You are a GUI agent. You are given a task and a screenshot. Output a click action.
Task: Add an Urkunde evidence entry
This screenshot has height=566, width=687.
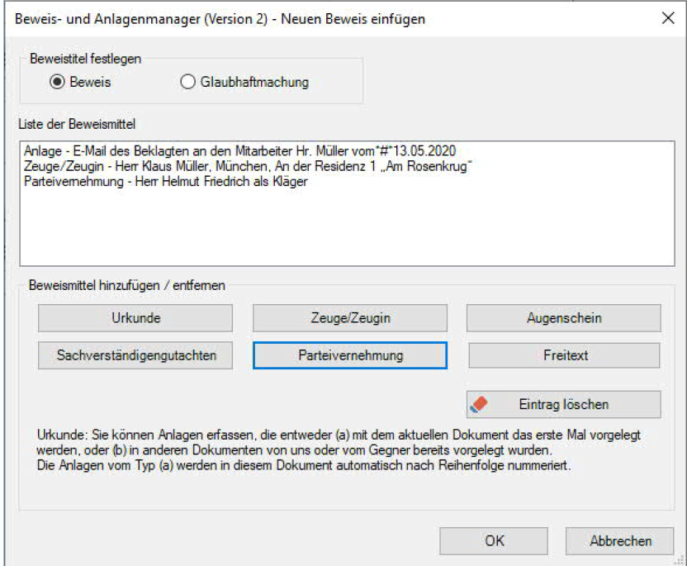click(135, 318)
